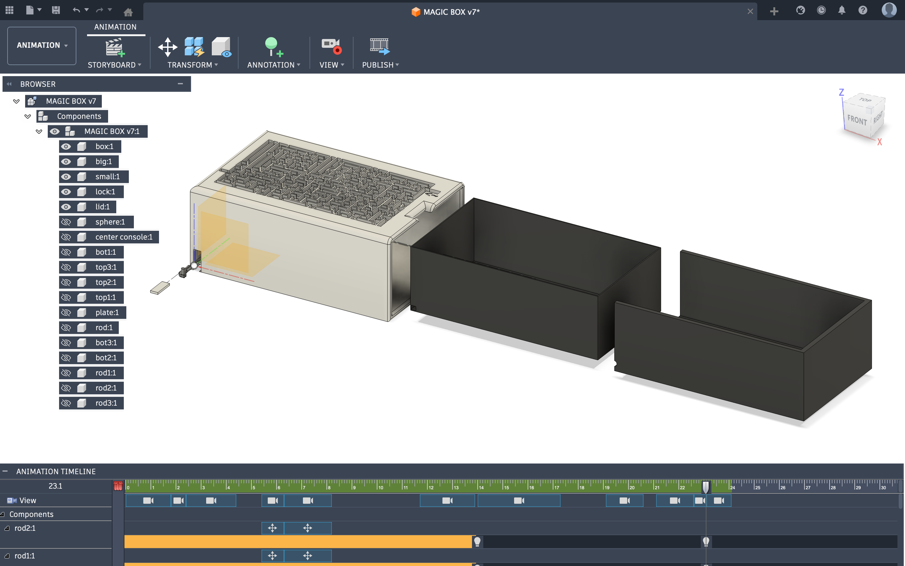Viewport: 905px width, 566px height.
Task: Hide the lid:1 component
Action: [x=66, y=207]
